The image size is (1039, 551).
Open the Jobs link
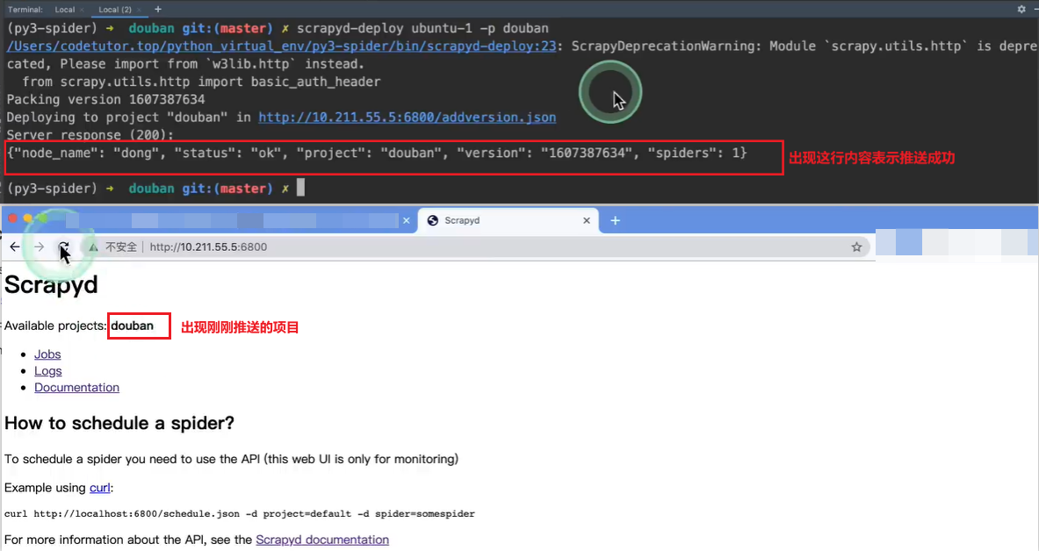(x=47, y=354)
